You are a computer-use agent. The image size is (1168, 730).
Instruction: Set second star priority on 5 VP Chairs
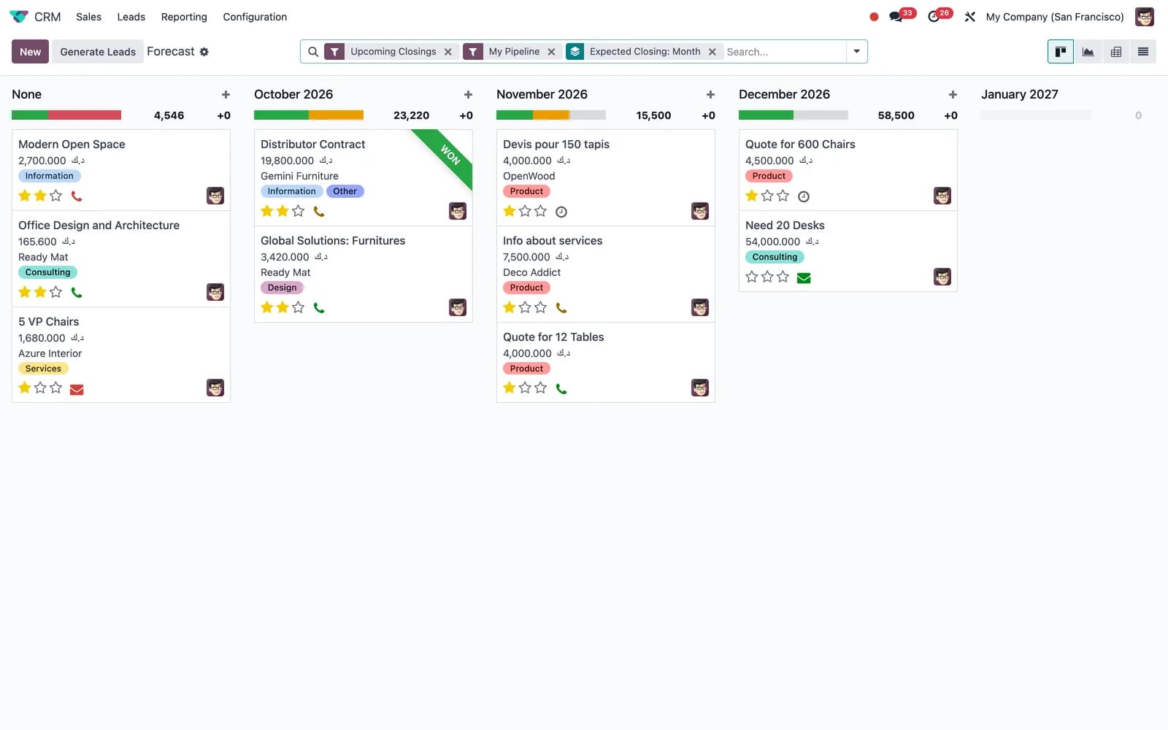click(40, 388)
